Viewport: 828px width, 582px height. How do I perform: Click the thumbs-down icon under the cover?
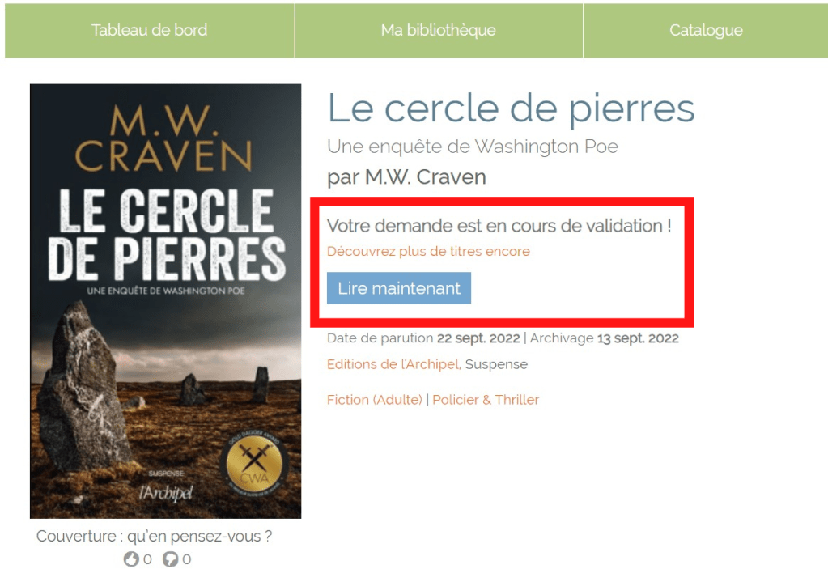[170, 559]
